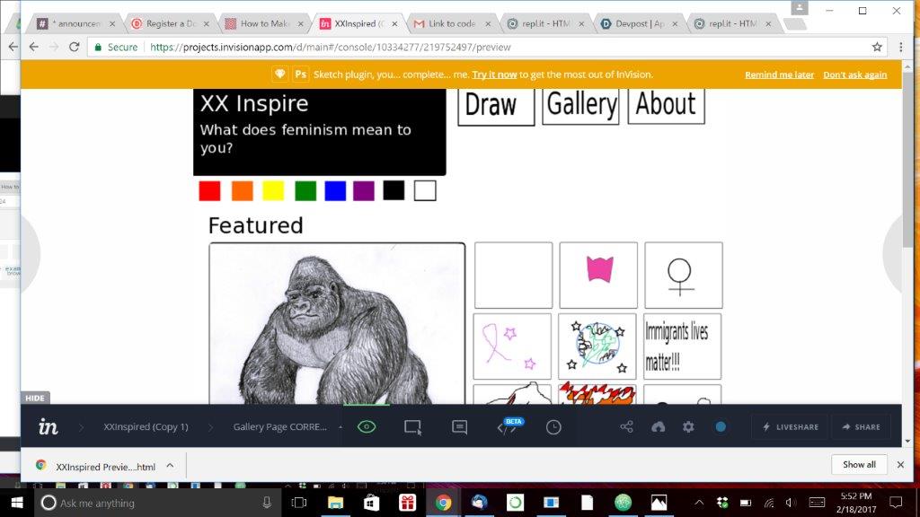The height and width of the screenshot is (517, 920).
Task: Switch to Link to code Gmail tab
Action: [x=452, y=23]
